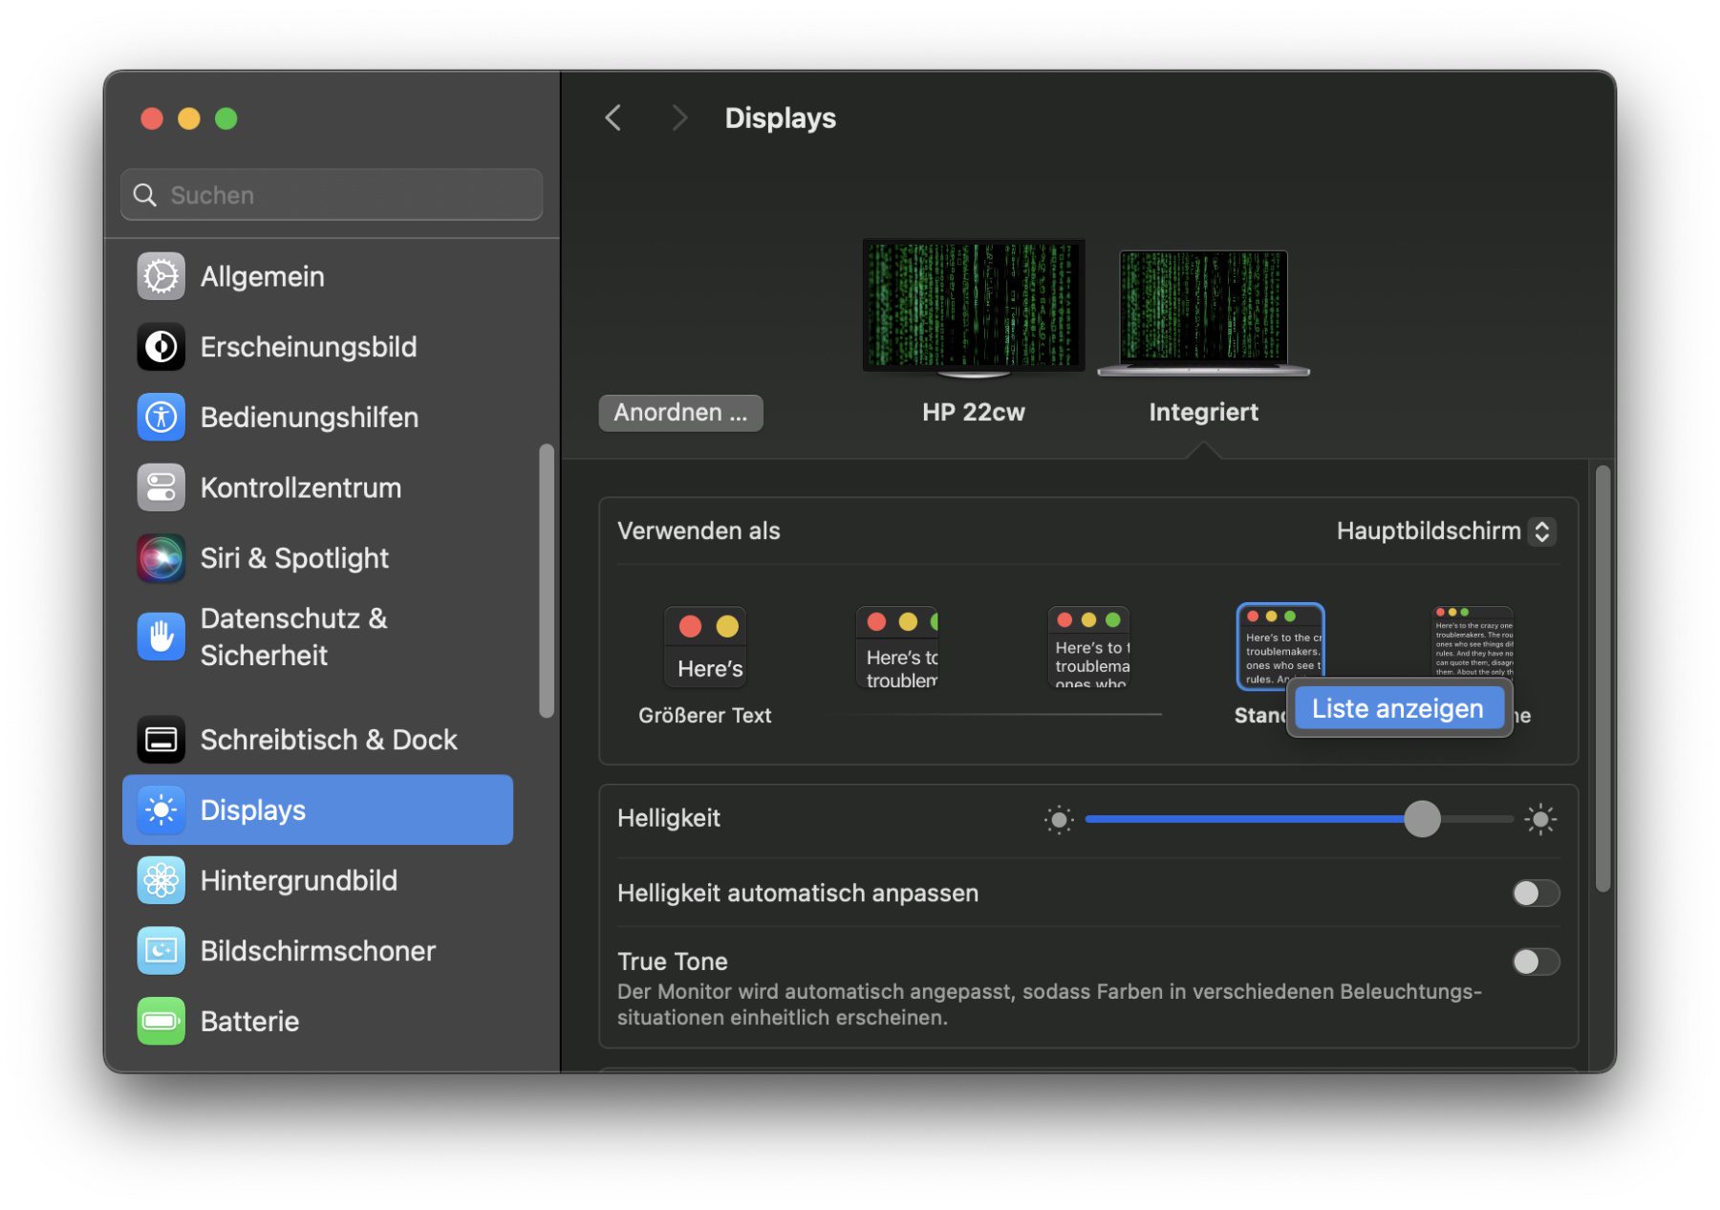Select the Kontrollzentrum icon in sidebar
1720x1210 pixels.
[161, 487]
